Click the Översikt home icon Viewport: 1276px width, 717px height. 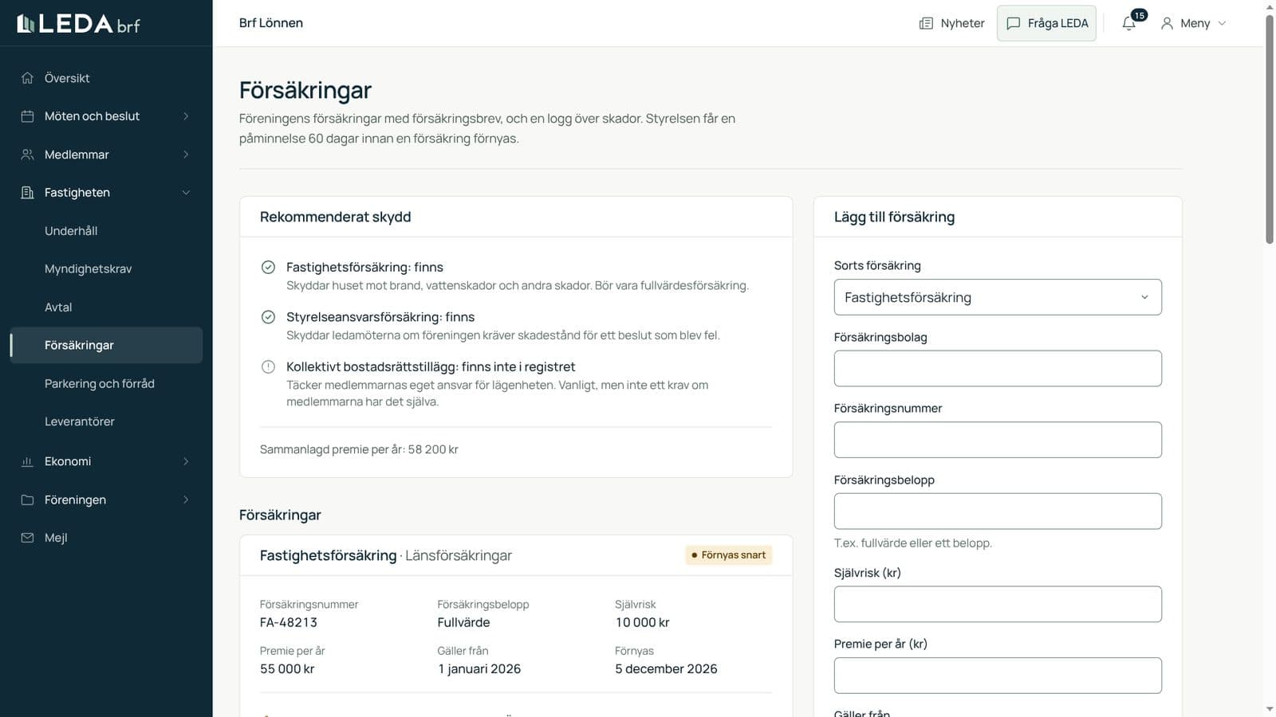(27, 78)
